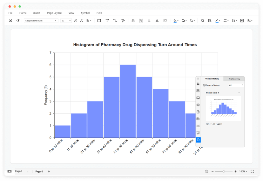Viewport: 263px width, 181px height.
Task: Click the Group objects icon
Action: point(141,20)
